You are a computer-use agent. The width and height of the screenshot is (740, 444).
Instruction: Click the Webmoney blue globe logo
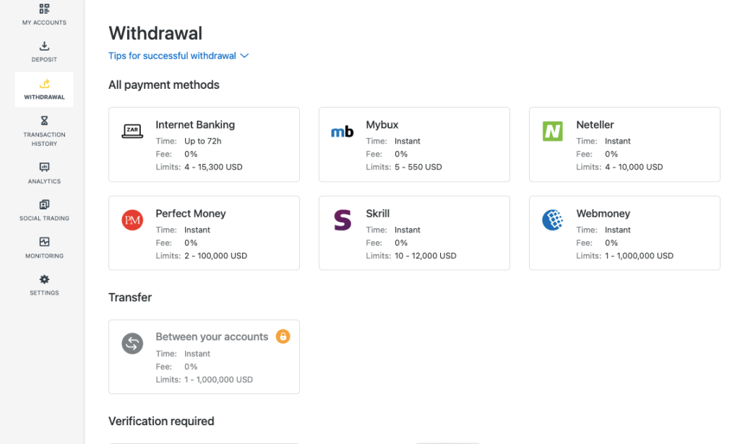click(x=553, y=220)
